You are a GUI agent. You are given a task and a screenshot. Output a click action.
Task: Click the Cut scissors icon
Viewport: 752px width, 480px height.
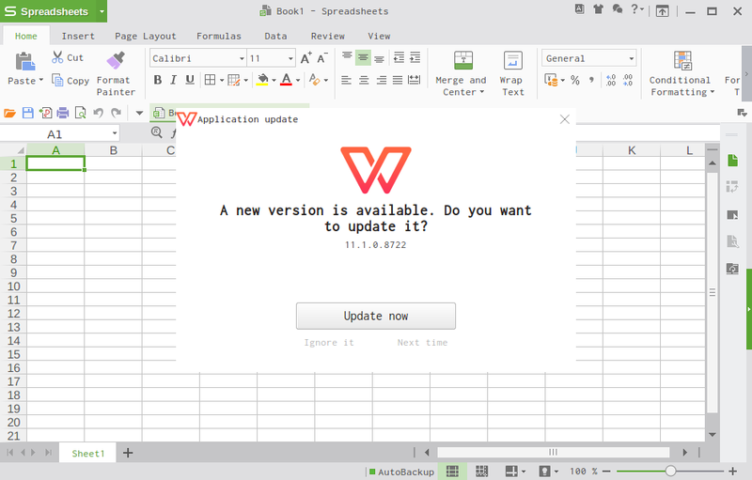(x=57, y=57)
